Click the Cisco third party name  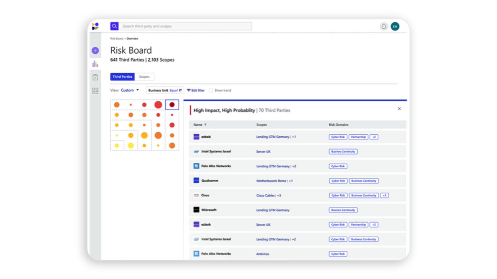205,196
